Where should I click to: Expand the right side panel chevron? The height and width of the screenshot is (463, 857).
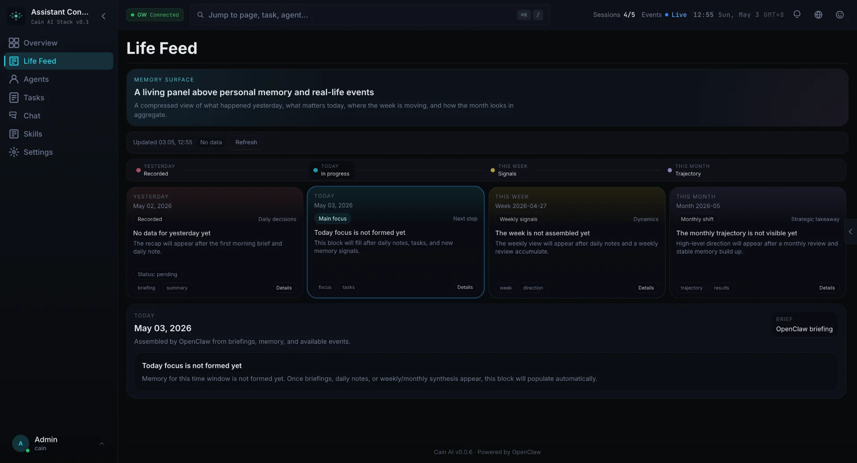pyautogui.click(x=851, y=232)
